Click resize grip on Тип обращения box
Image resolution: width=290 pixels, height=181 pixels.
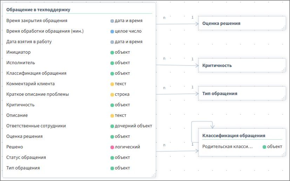(284, 98)
